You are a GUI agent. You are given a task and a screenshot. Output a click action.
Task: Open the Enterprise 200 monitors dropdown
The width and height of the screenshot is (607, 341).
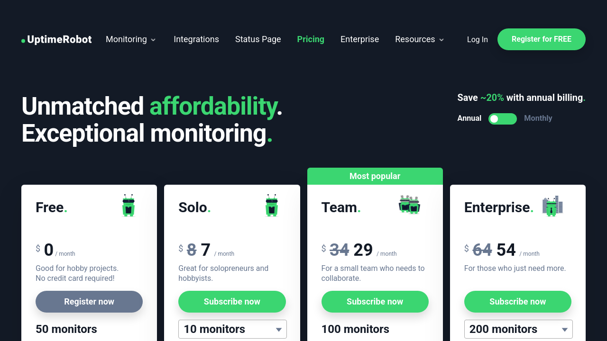click(518, 329)
